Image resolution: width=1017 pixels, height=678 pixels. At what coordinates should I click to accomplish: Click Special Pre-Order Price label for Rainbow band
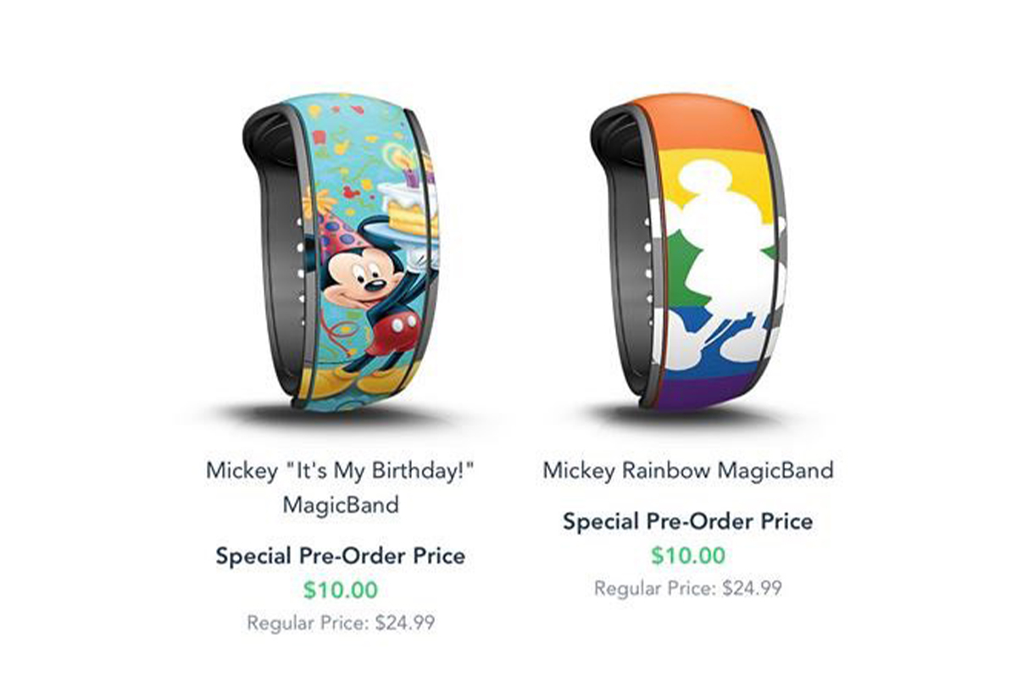point(688,521)
